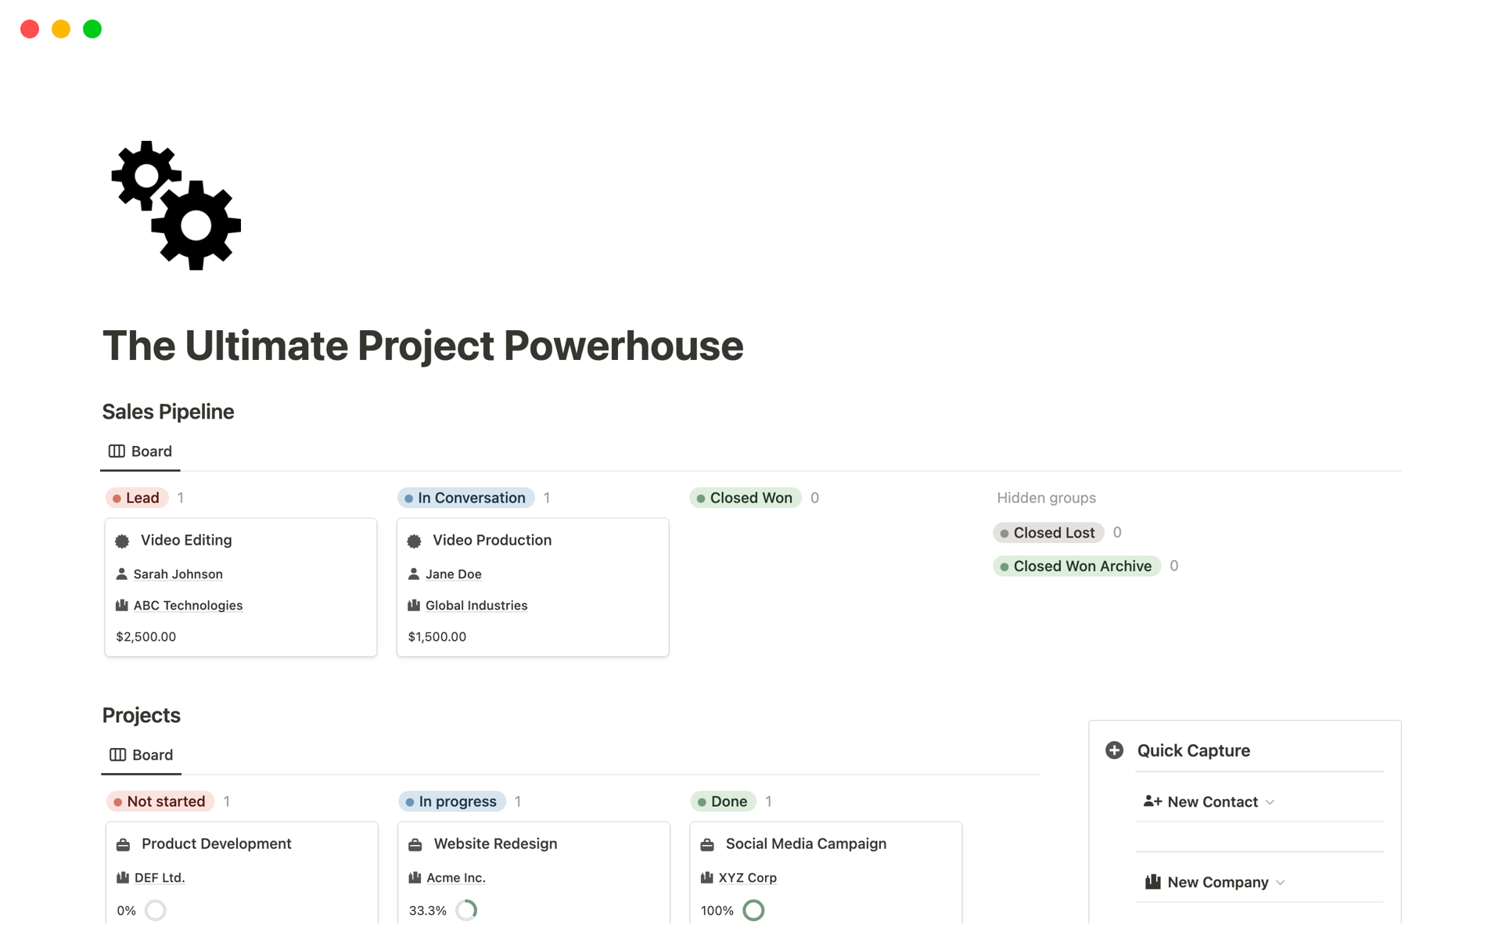Expand the New Contact chevron

point(1270,802)
